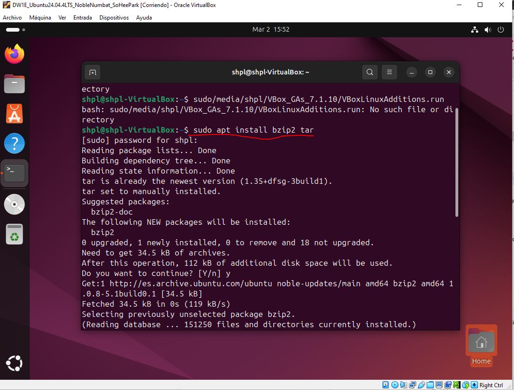Open Firefox from the Ubuntu dock
Image resolution: width=514 pixels, height=390 pixels.
point(14,54)
